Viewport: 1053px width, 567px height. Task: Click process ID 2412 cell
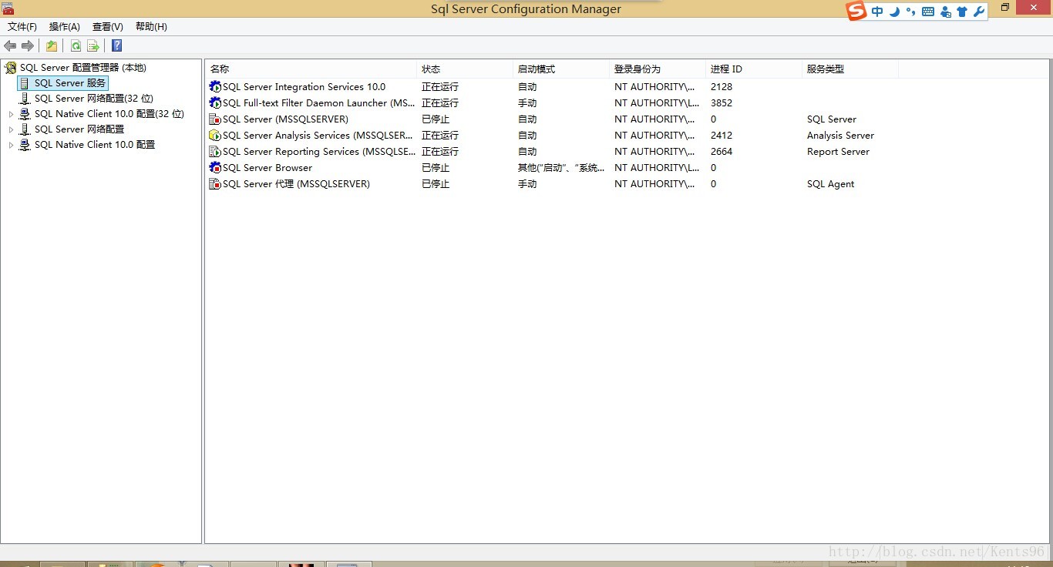point(722,136)
